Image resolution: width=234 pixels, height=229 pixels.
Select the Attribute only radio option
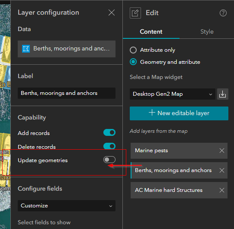(133, 50)
